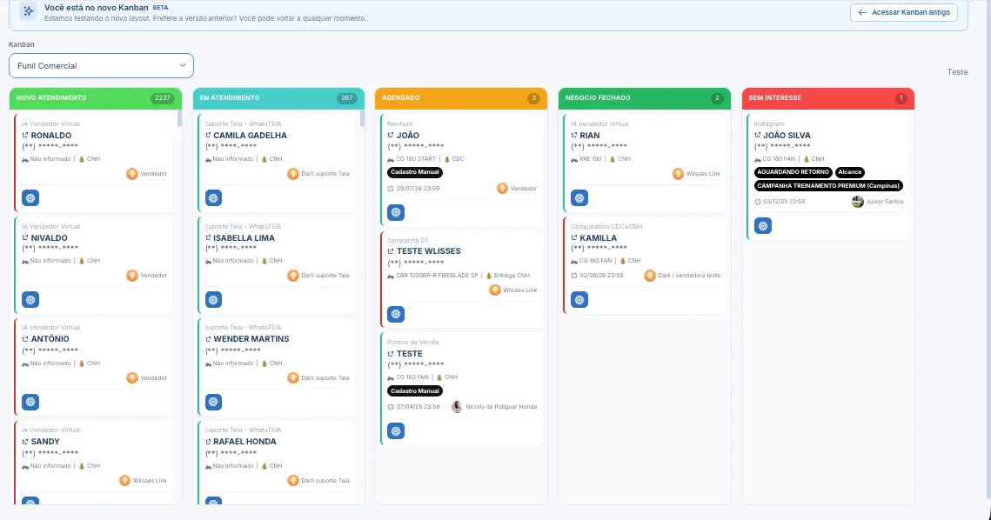Click Darli / vendedora teste text
Screen dimensions: 991x520
point(689,276)
